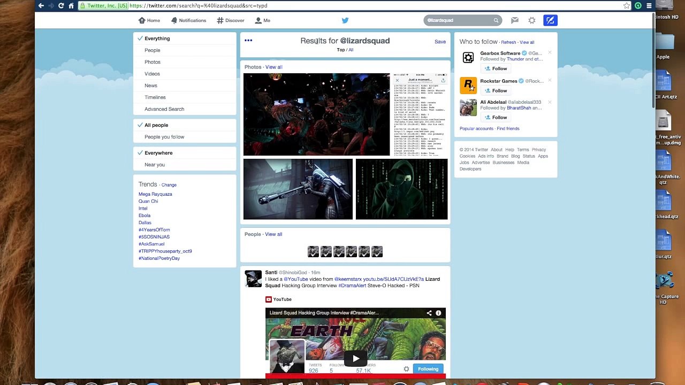This screenshot has height=385, width=685.
Task: Open the Notifications tab
Action: [x=188, y=20]
